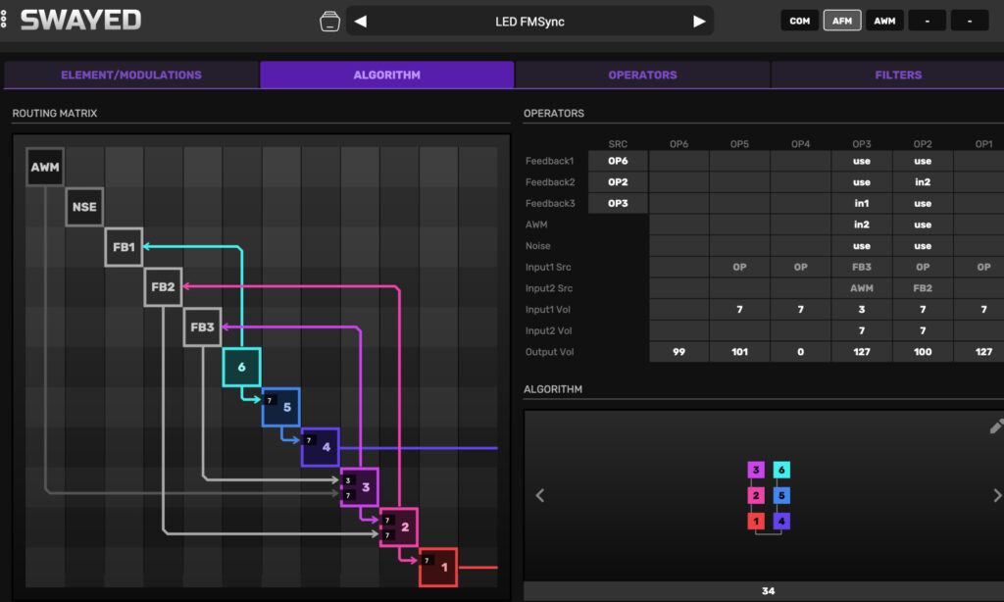Go to previous preset with left arrow
The width and height of the screenshot is (1004, 602).
pyautogui.click(x=360, y=21)
